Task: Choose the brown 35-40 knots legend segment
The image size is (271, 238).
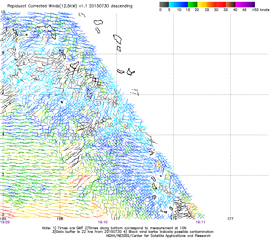Action: point(231,4)
